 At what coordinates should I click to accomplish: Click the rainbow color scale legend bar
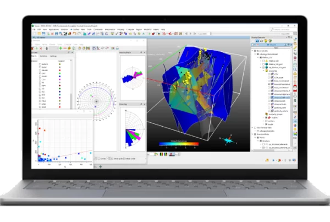(x=179, y=144)
